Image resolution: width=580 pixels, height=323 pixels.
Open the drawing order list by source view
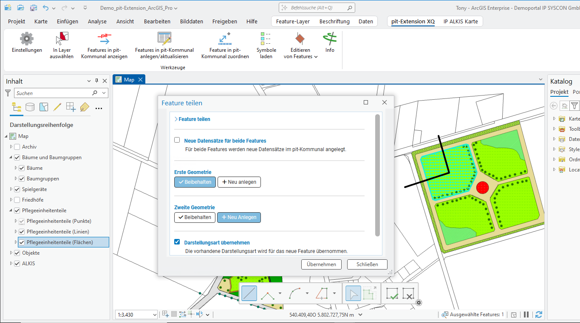pyautogui.click(x=30, y=107)
